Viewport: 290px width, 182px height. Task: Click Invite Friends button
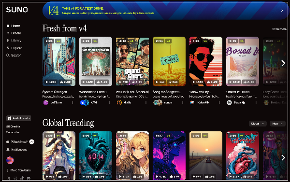[18, 118]
